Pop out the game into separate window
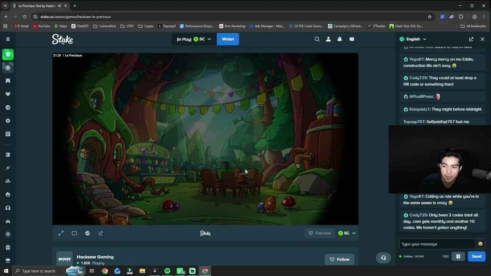This screenshot has height=276, width=491. [101, 233]
